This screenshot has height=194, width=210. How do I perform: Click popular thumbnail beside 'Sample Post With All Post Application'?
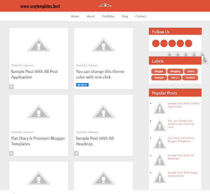tap(160, 108)
